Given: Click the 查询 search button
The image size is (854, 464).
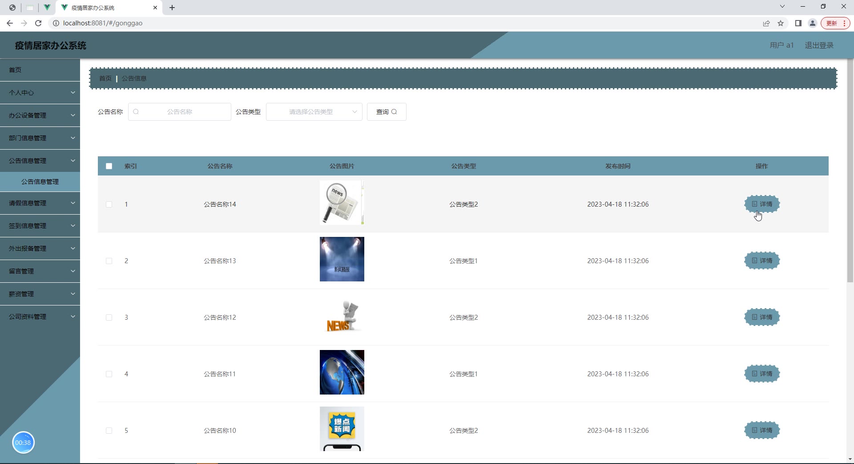Looking at the screenshot, I should pyautogui.click(x=387, y=112).
